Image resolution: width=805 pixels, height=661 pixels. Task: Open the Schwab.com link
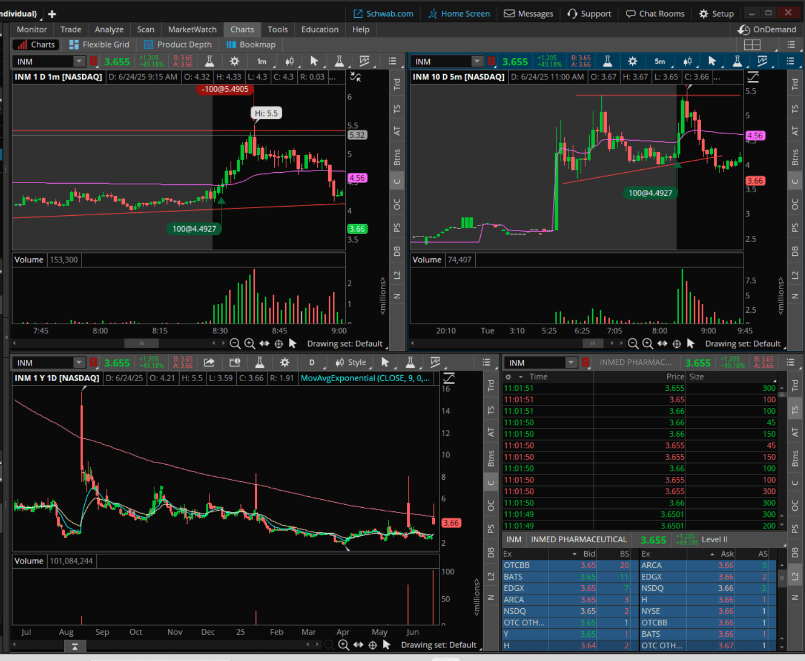[383, 13]
